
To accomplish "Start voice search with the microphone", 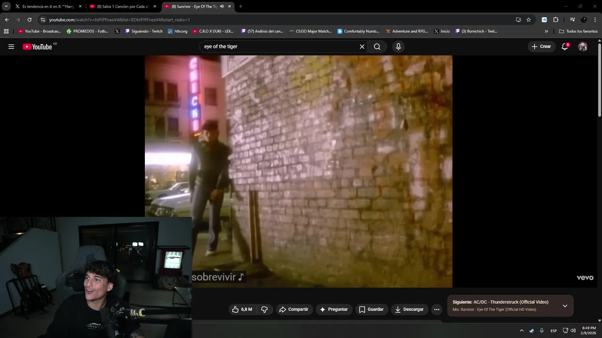I will [398, 46].
